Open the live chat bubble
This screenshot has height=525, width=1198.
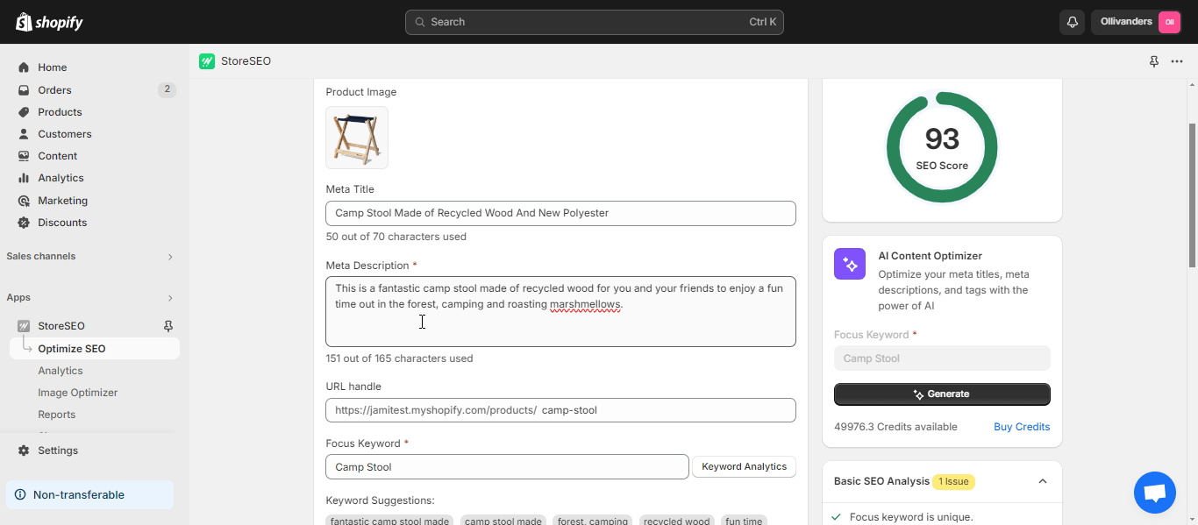click(x=1155, y=493)
